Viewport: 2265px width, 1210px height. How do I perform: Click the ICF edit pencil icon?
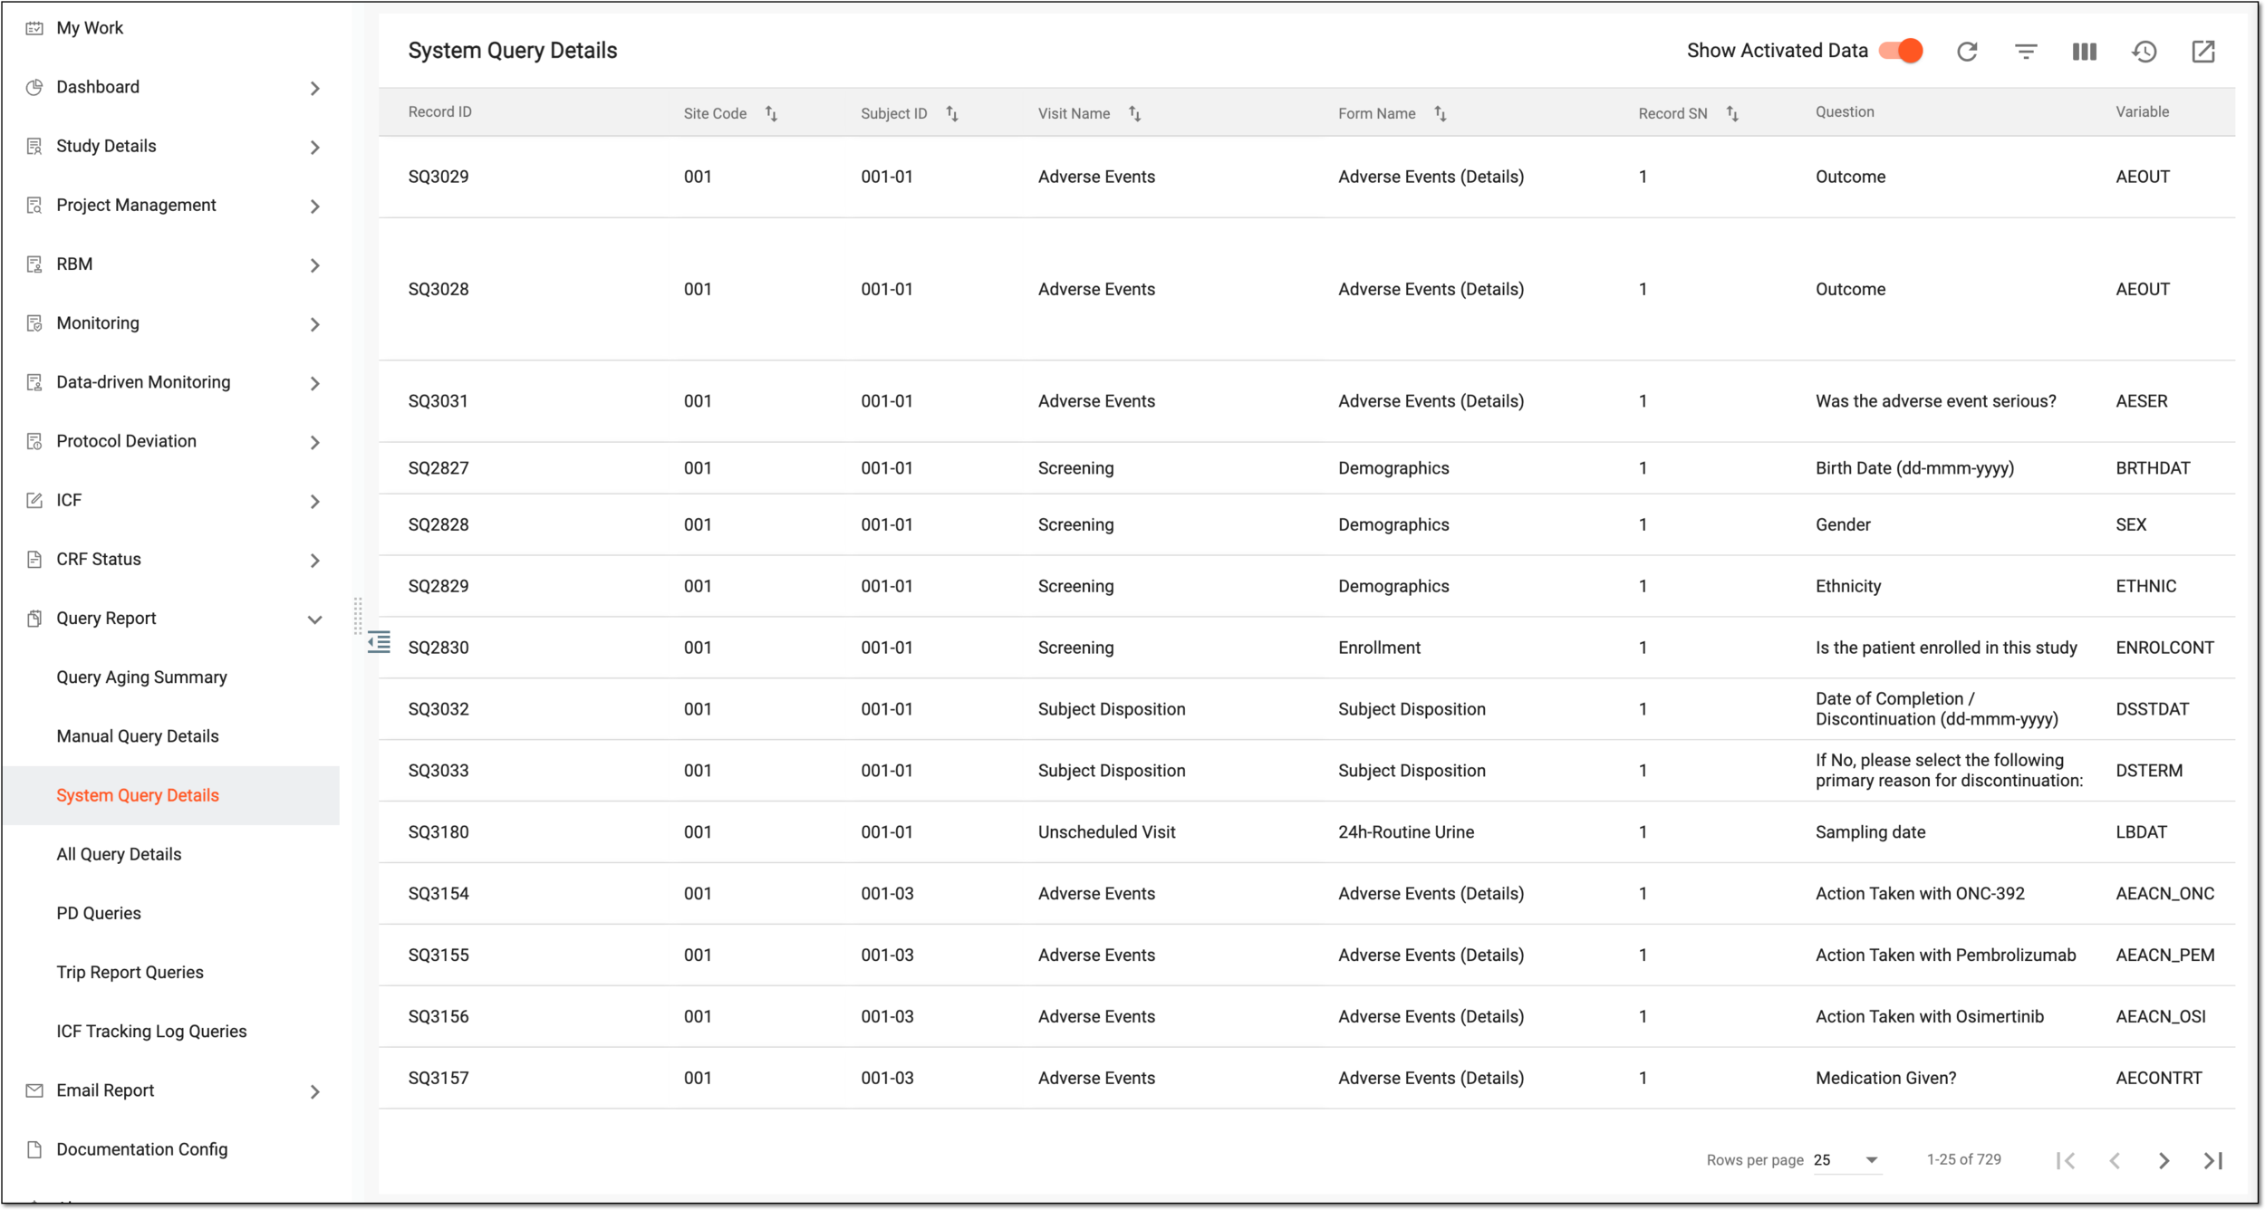click(34, 500)
